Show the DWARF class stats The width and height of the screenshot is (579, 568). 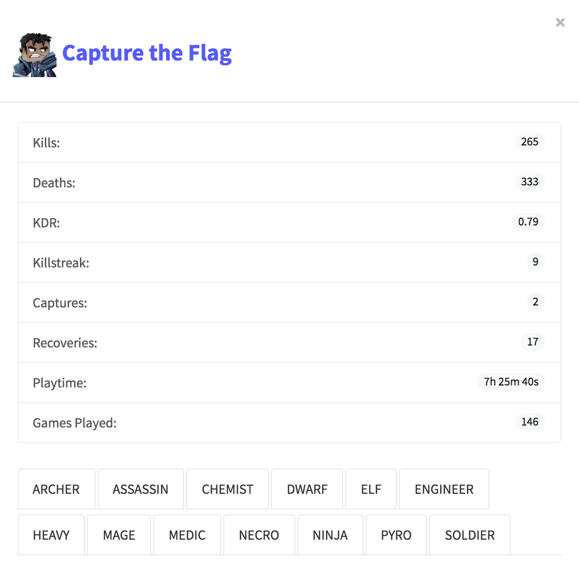[307, 489]
